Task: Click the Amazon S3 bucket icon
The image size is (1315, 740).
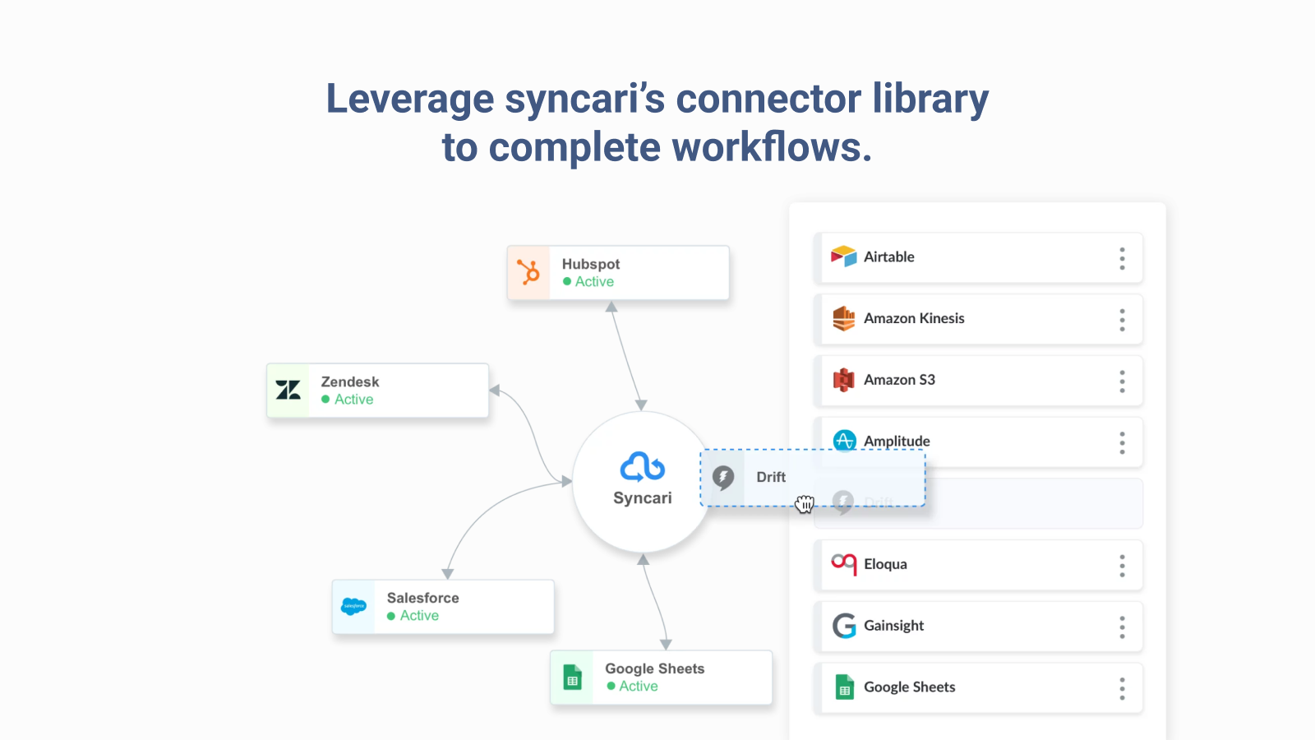Action: 843,380
